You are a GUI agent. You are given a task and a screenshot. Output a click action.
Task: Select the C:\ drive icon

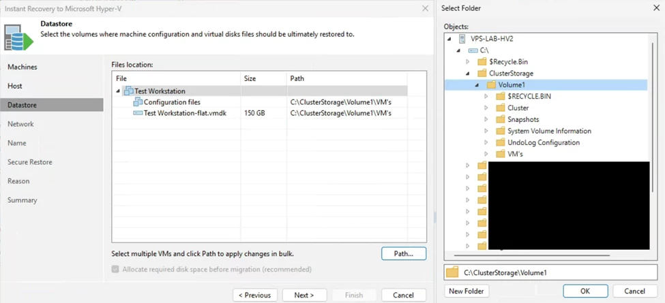(x=473, y=50)
